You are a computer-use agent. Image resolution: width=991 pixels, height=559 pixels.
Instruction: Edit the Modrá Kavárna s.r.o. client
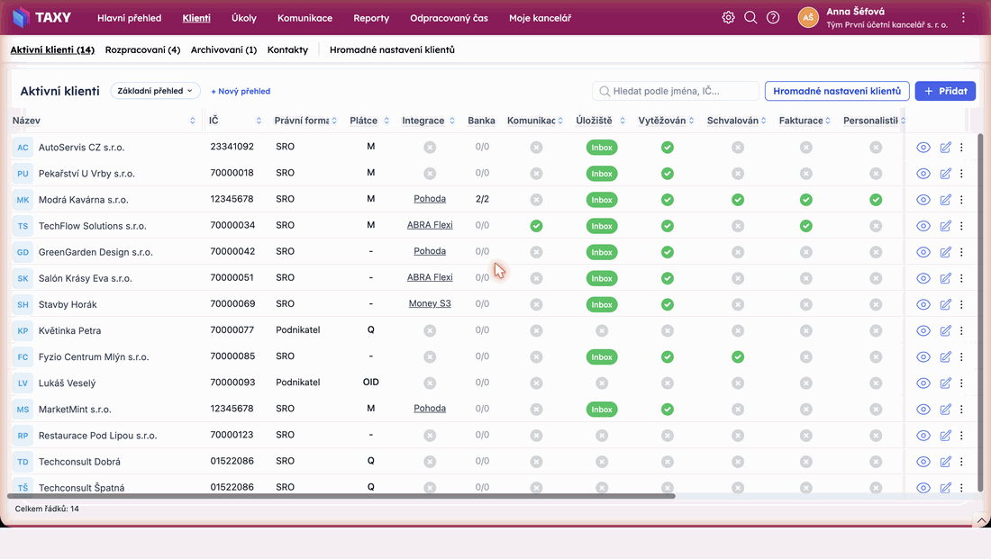(x=945, y=200)
